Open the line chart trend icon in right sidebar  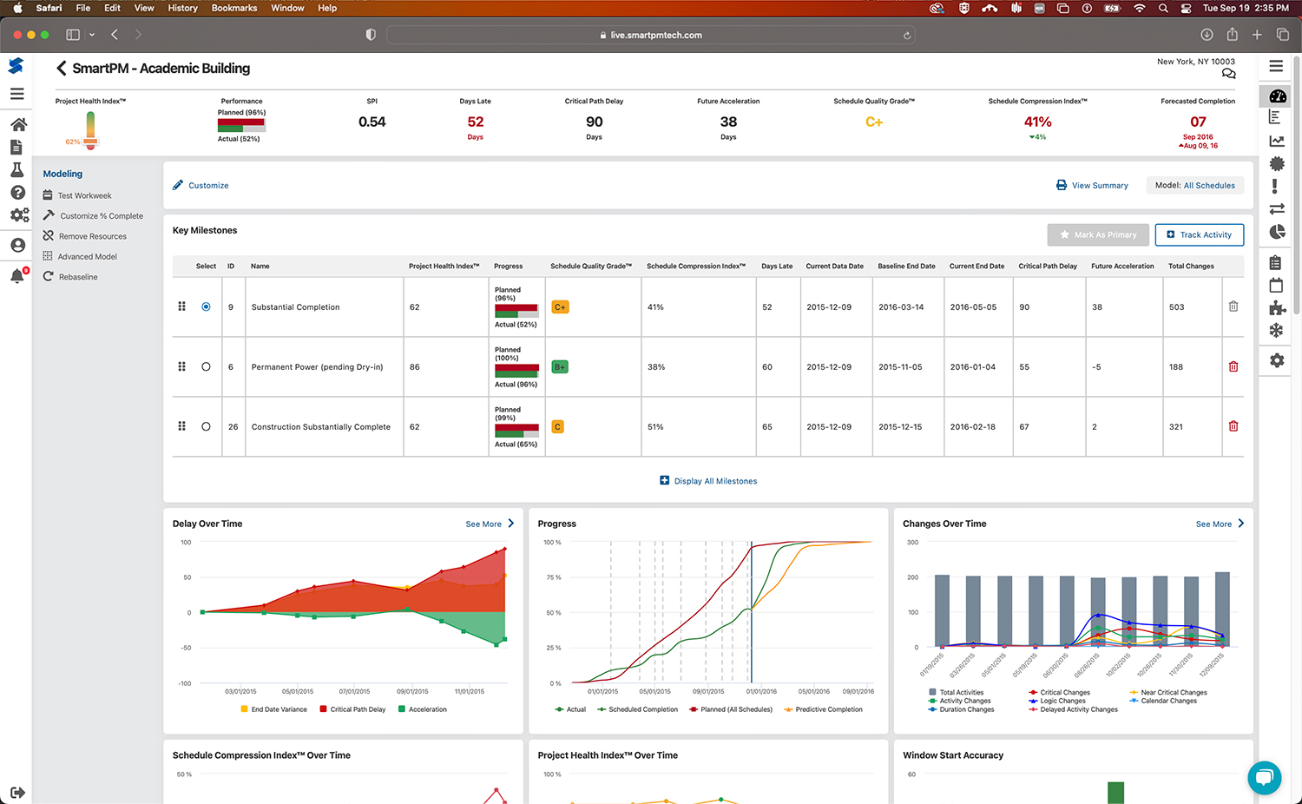[1276, 141]
